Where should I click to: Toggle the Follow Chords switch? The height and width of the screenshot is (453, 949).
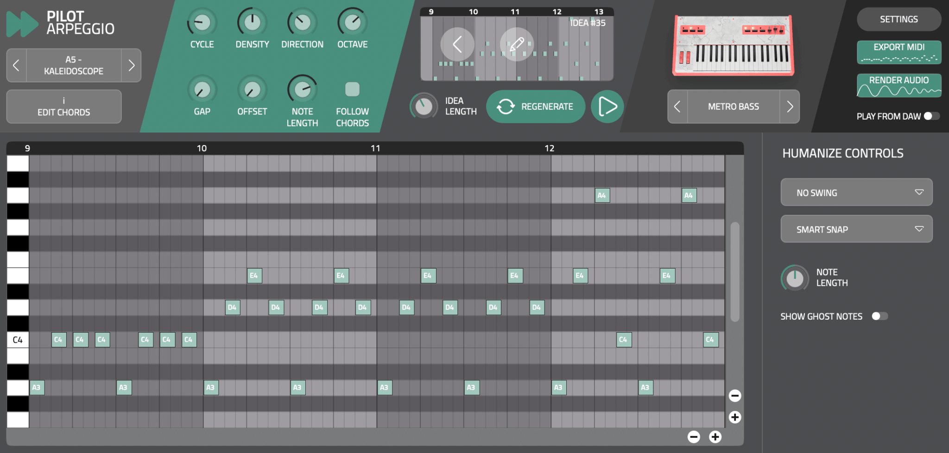point(352,89)
